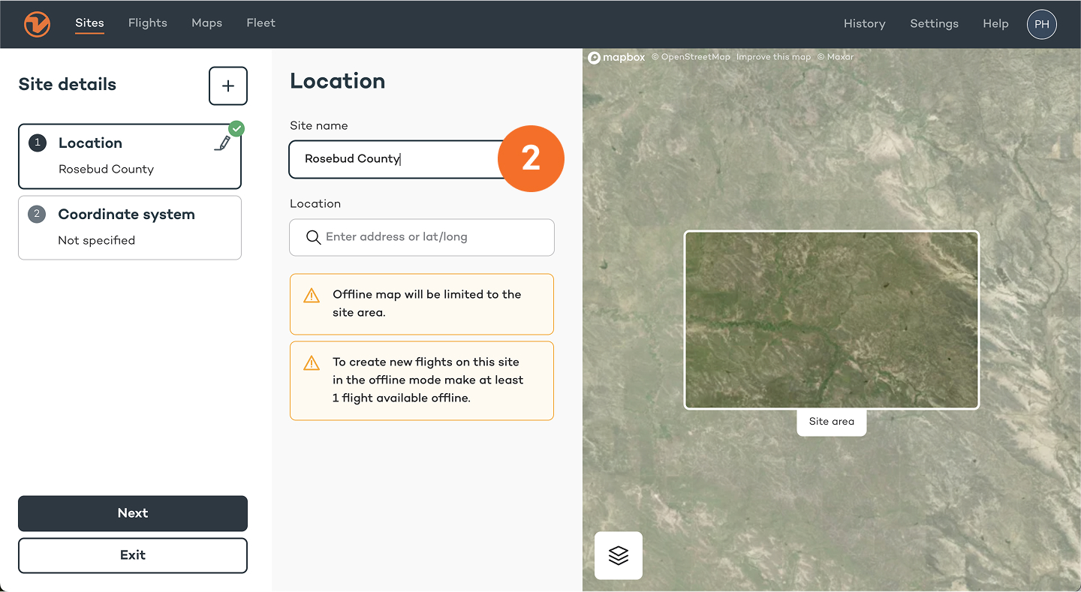Click the Enter address or lat/long field

422,237
